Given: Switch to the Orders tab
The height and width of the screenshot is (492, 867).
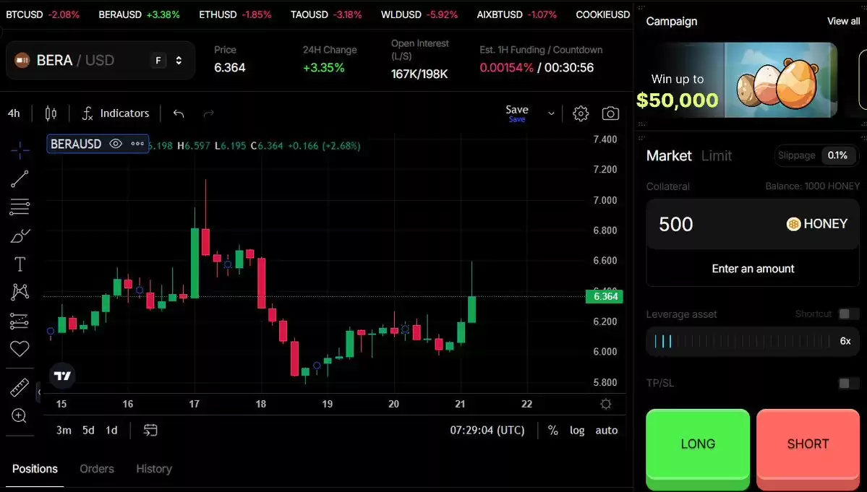Looking at the screenshot, I should pyautogui.click(x=97, y=469).
